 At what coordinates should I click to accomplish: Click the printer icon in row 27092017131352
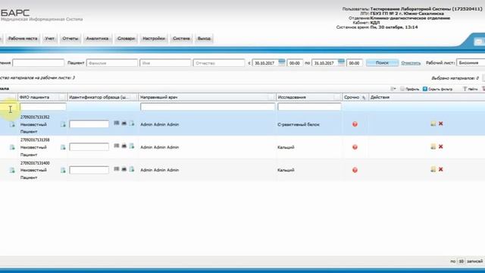[124, 123]
